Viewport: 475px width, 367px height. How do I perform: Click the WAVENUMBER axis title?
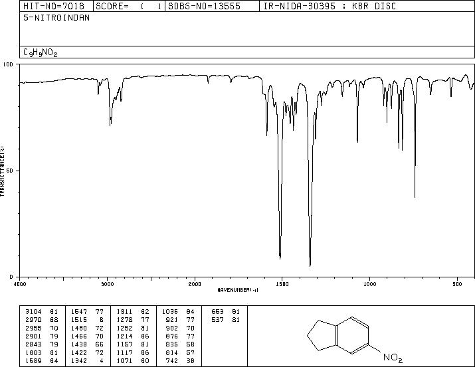tap(238, 290)
